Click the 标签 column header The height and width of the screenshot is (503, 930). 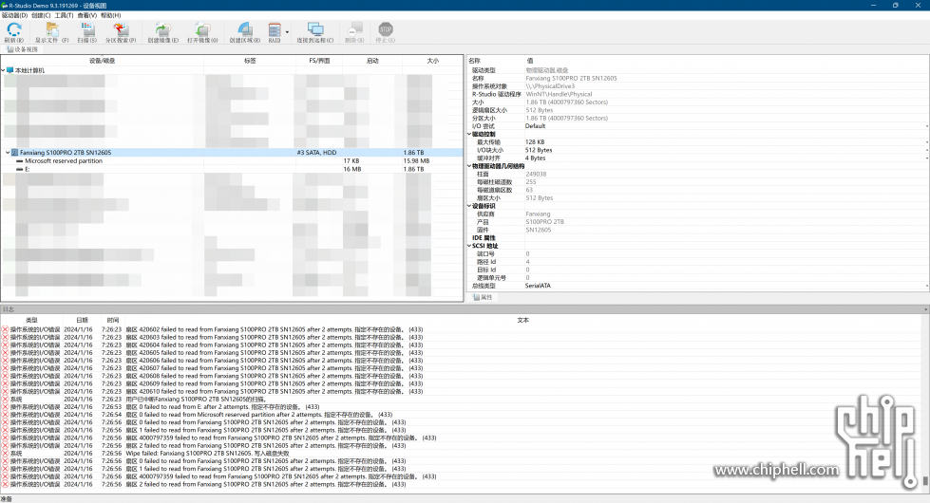(x=250, y=61)
